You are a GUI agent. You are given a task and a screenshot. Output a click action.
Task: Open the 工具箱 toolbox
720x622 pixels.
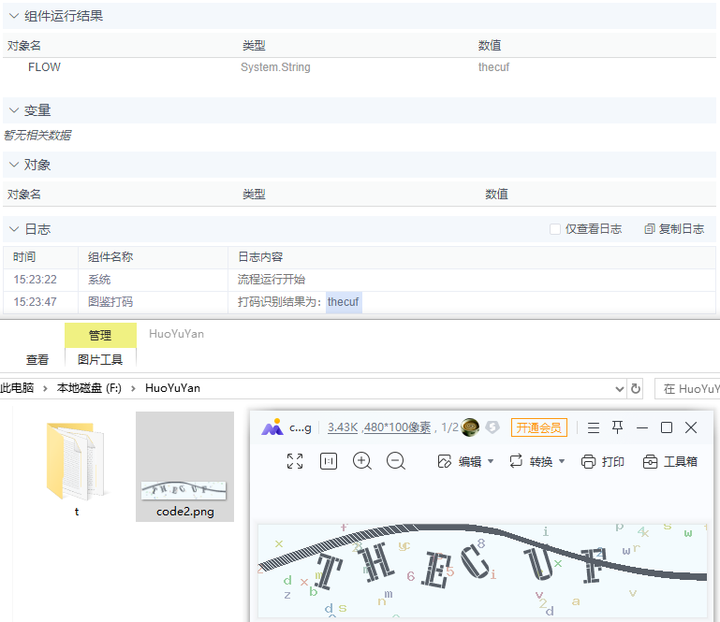point(670,461)
